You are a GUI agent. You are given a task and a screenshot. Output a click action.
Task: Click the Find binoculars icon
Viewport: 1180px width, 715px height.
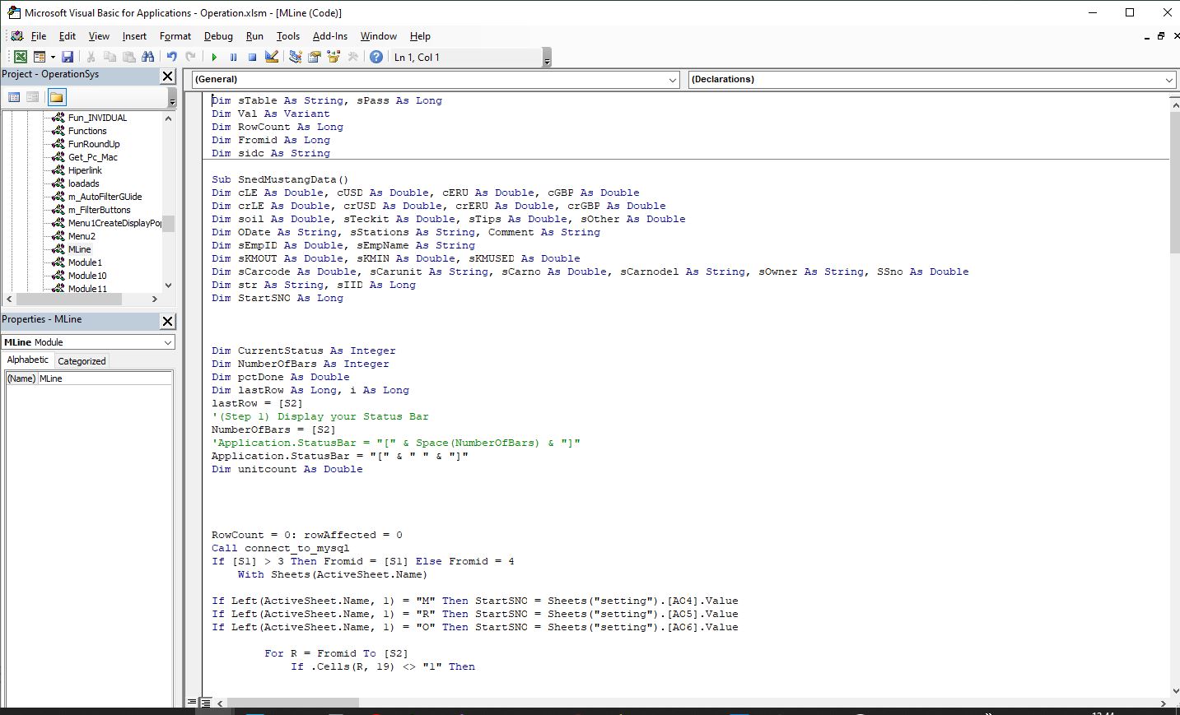coord(148,57)
